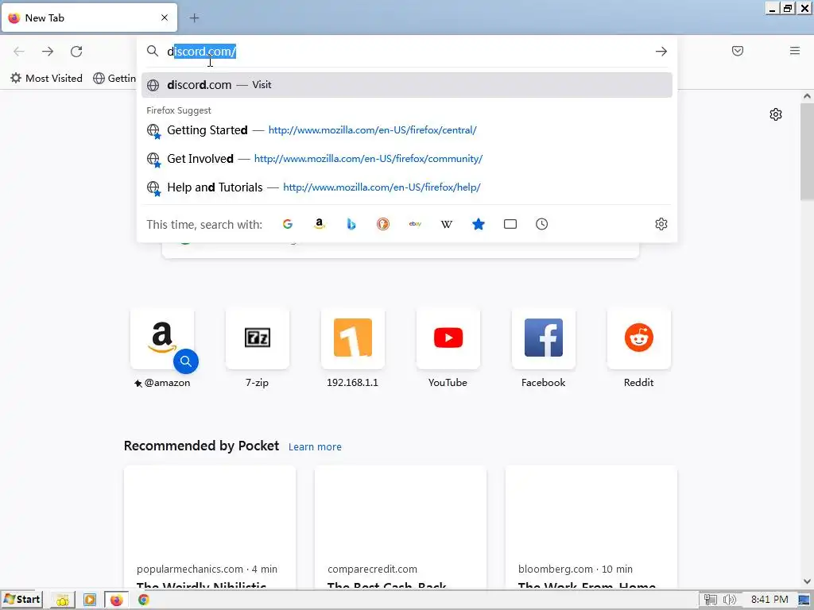814x610 pixels.
Task: Open the bloomberg.com Pocket story
Action: (591, 527)
